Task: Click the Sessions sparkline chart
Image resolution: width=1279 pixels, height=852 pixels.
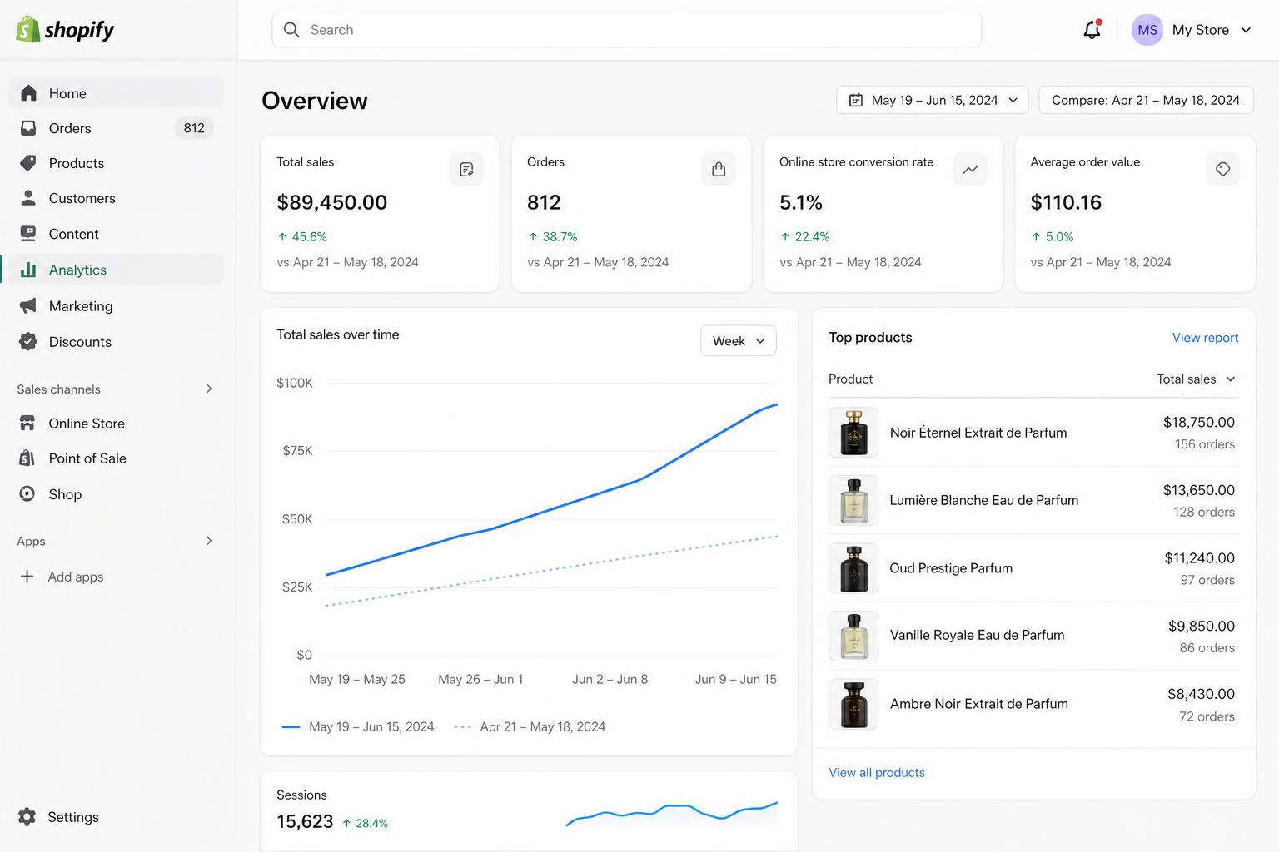Action: coord(671,815)
